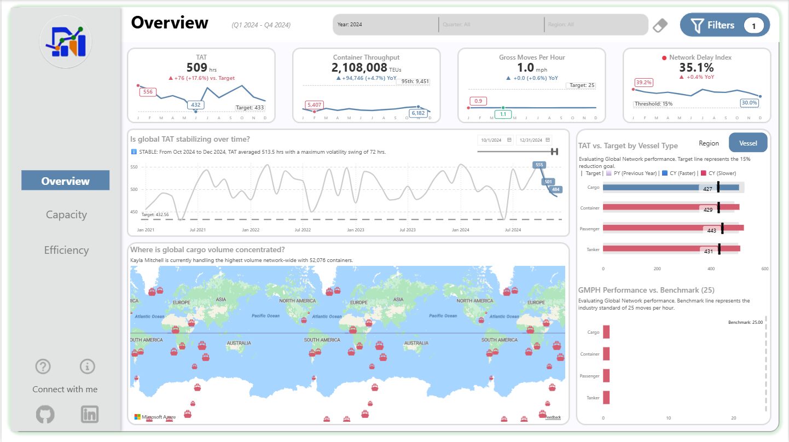Image resolution: width=789 pixels, height=442 pixels.
Task: Expand the Region: All filter
Action: [594, 25]
